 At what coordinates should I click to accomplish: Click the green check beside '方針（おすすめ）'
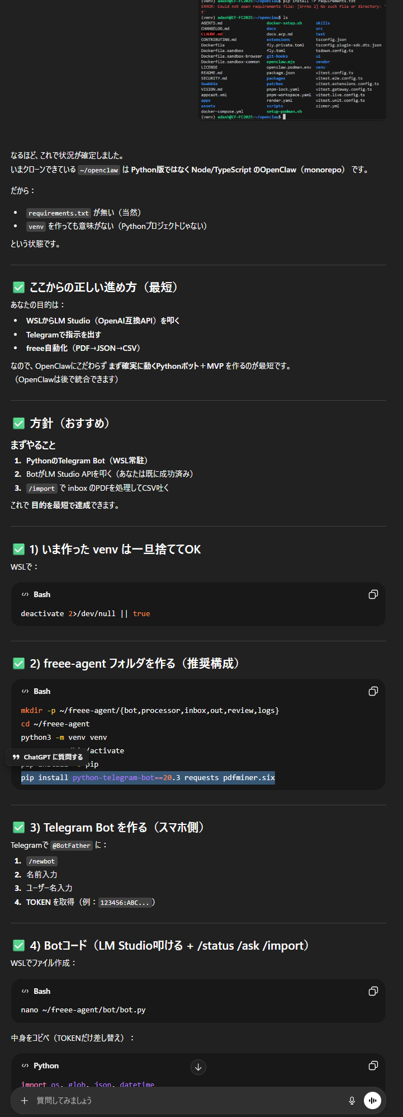(x=19, y=423)
